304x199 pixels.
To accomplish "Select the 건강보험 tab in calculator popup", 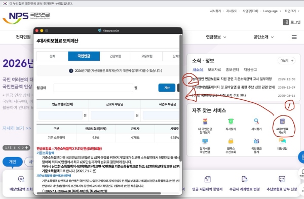I will (x=116, y=56).
